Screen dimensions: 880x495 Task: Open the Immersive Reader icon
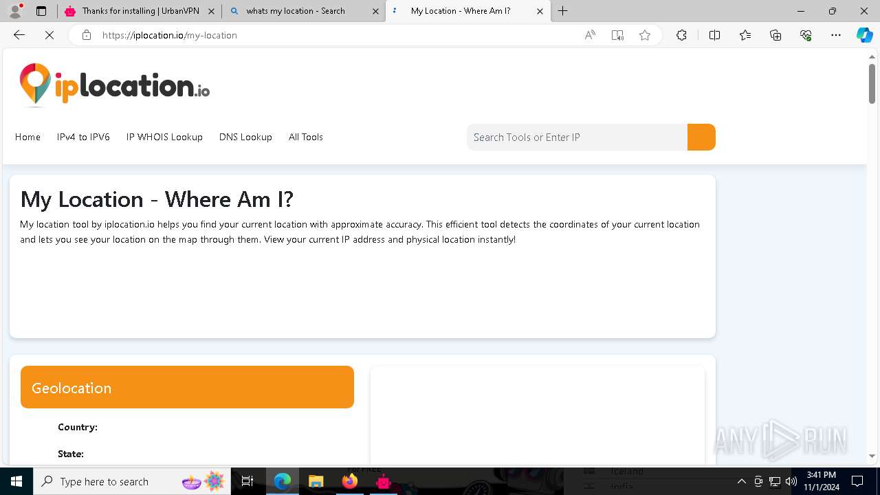point(617,35)
